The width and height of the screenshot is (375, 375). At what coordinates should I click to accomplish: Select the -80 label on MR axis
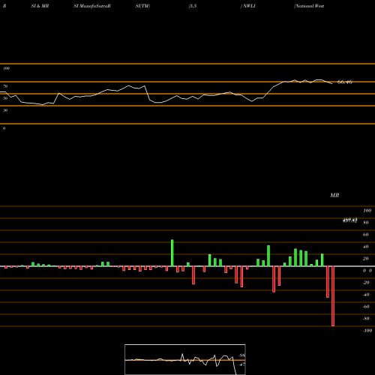click(x=366, y=319)
